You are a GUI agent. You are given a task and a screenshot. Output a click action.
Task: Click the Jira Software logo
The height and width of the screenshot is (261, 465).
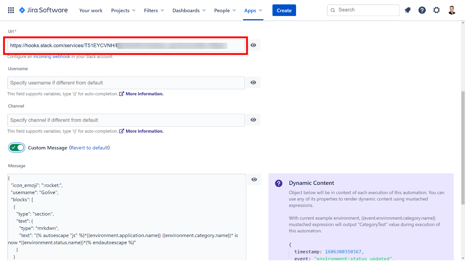(x=43, y=10)
